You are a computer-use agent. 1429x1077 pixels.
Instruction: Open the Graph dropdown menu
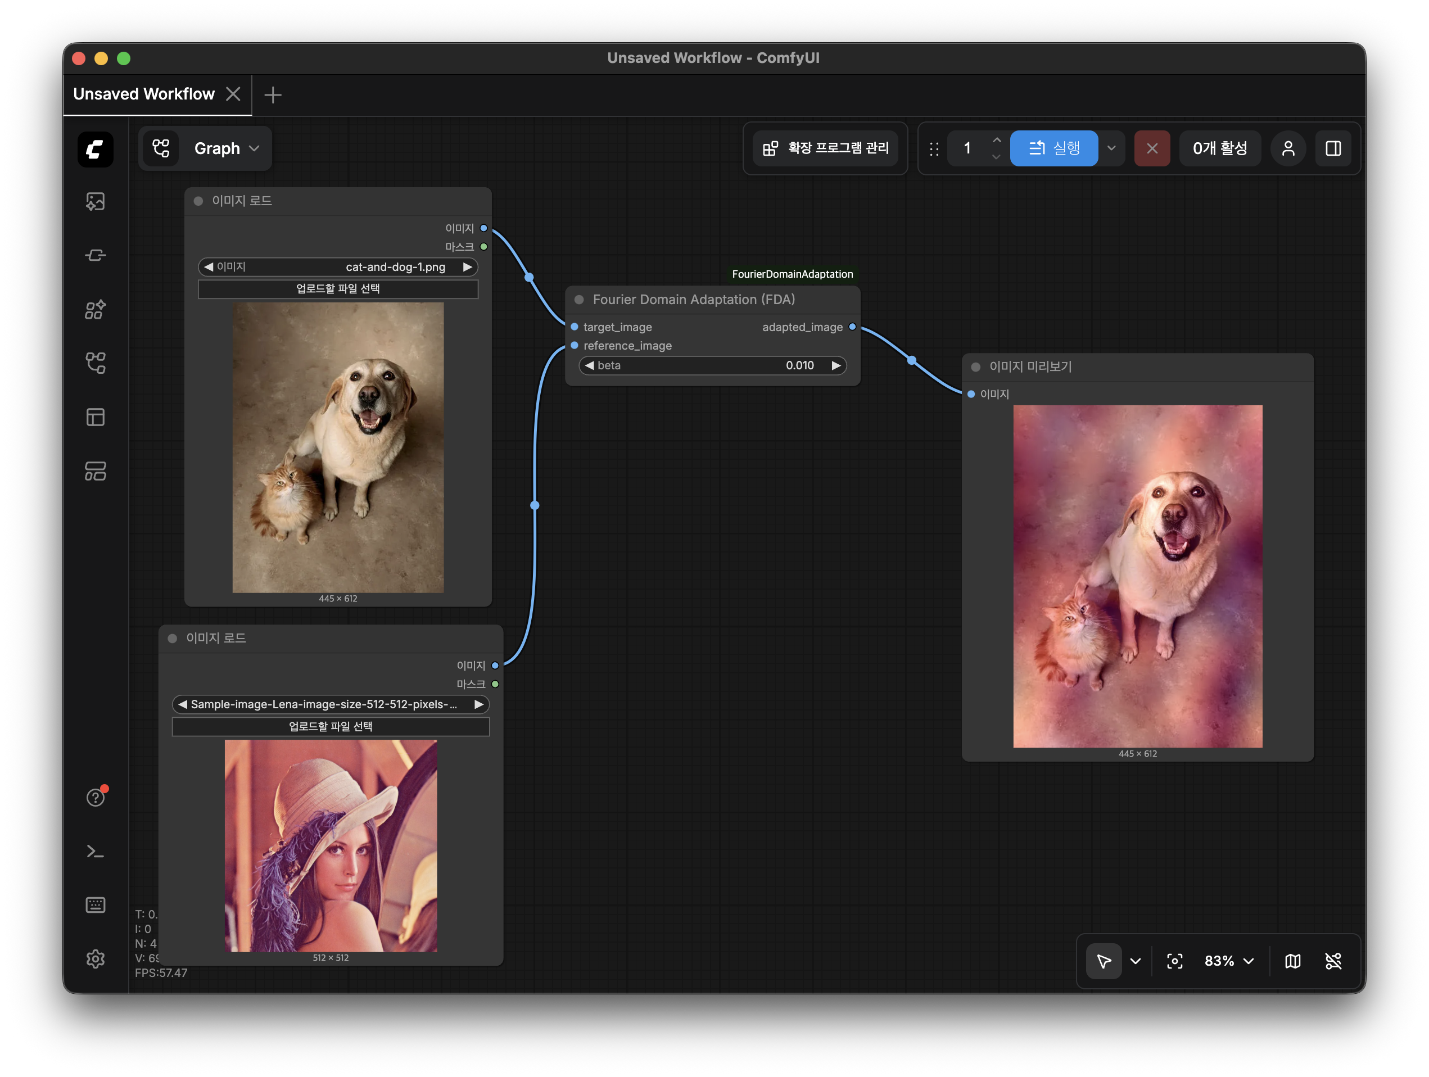[x=227, y=148]
